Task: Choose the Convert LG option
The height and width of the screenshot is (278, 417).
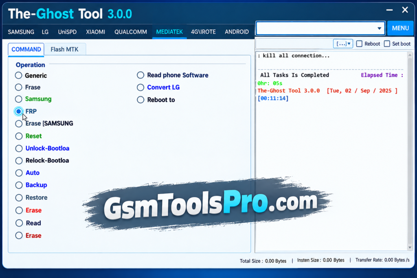Action: tap(140, 87)
